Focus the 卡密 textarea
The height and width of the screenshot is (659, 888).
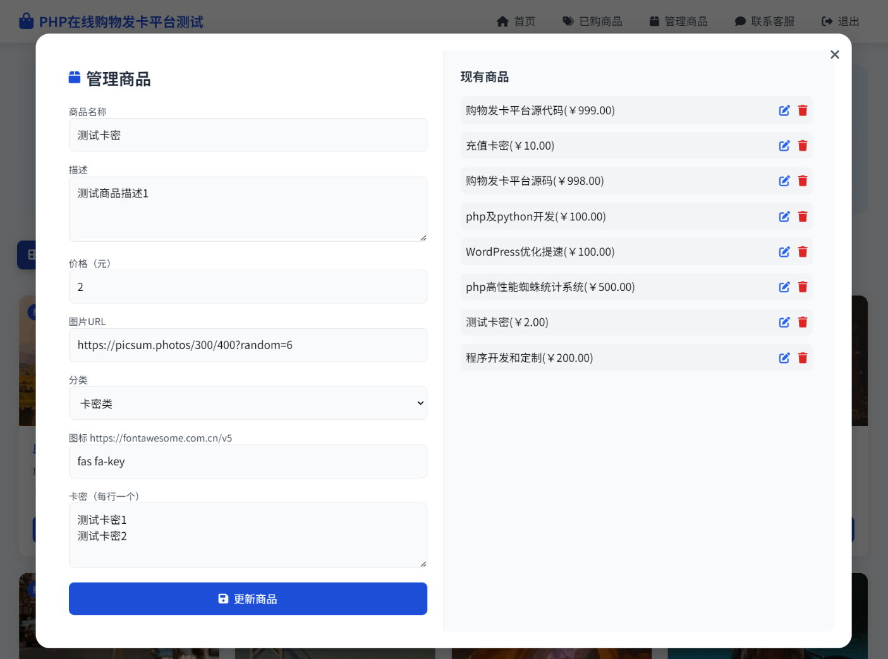tap(248, 535)
